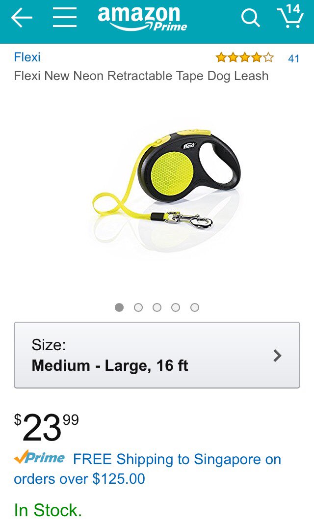Tap the chevron arrow in Size box
314x527 pixels.
(277, 355)
